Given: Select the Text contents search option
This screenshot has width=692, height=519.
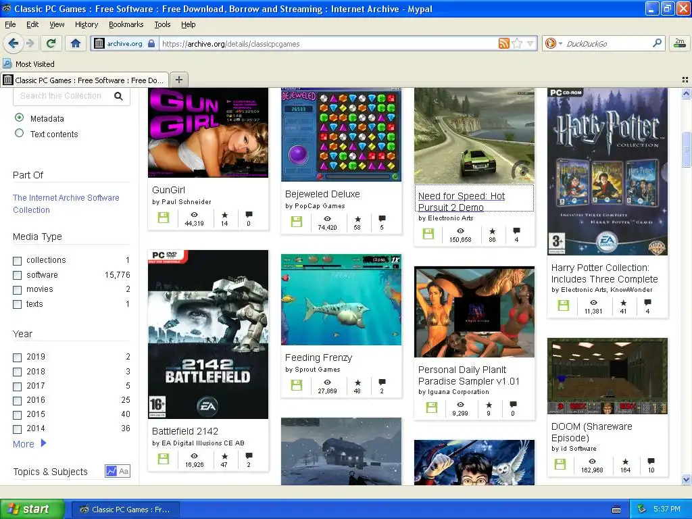Looking at the screenshot, I should click(19, 133).
